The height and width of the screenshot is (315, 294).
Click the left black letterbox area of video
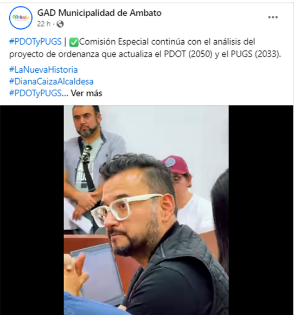click(x=32, y=210)
